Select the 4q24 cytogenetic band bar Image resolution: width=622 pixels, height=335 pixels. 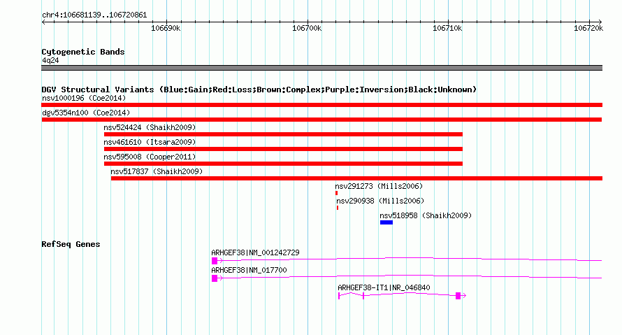point(321,68)
